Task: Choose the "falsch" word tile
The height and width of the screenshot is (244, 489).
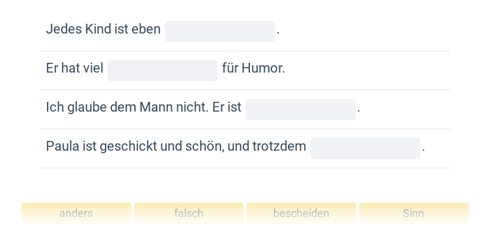Action: click(x=189, y=213)
